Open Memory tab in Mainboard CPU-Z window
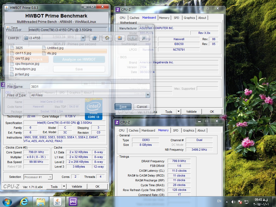Screen dimensions: 276x207 click(164, 18)
